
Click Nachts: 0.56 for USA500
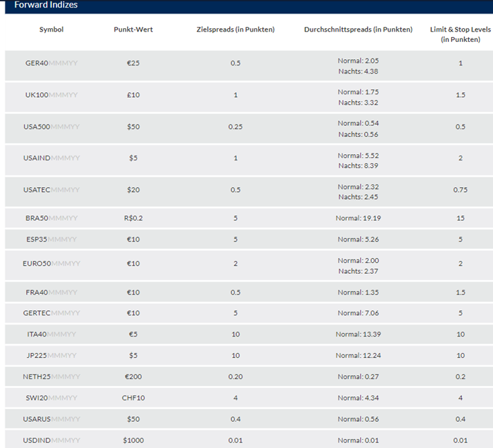(358, 134)
